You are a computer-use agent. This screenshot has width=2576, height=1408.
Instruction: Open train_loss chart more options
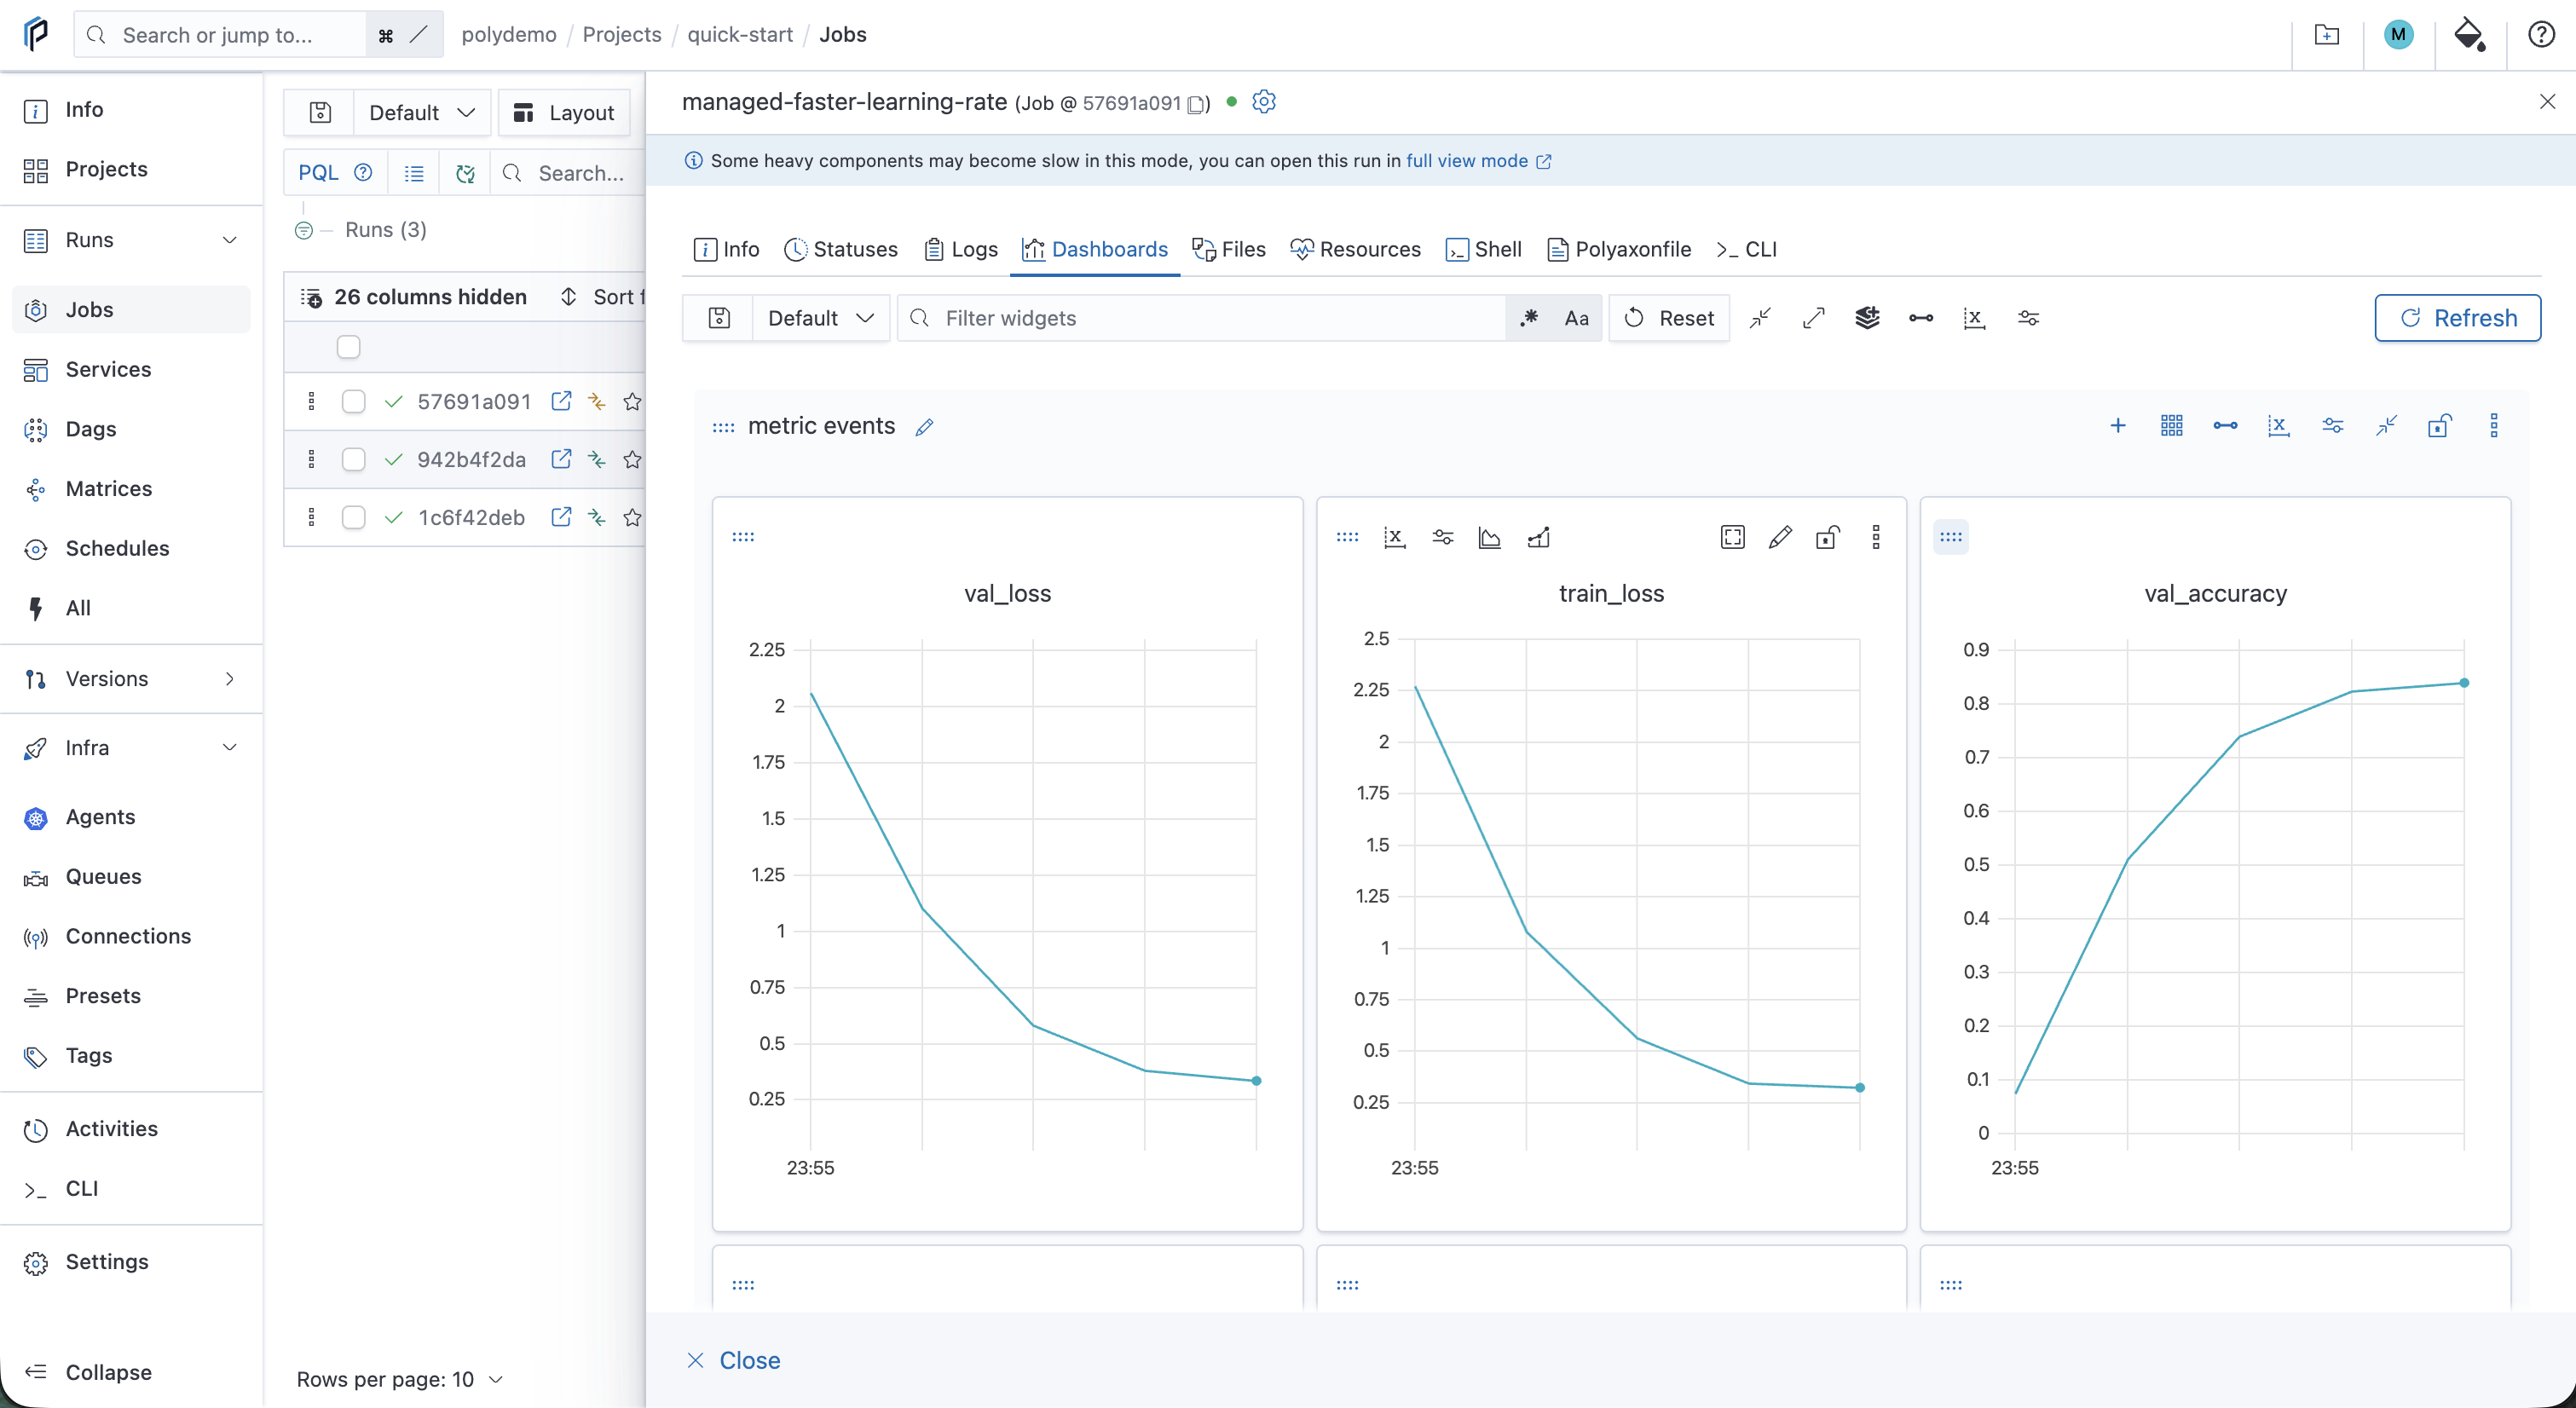(1876, 538)
